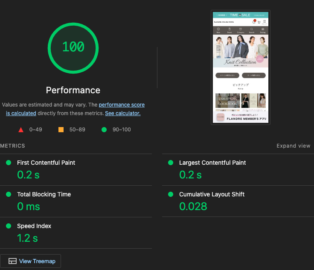Click green status dot beside Speed Index
The width and height of the screenshot is (314, 270).
tap(9, 226)
